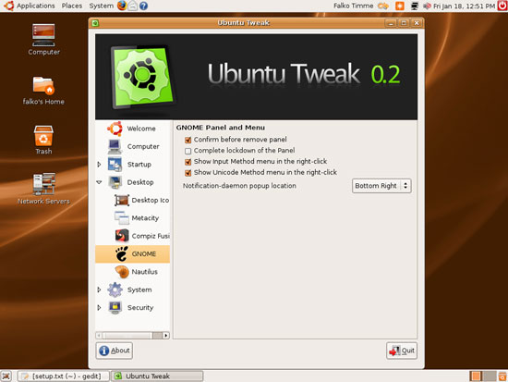Toggle Show Unicode Method menu checkbox

click(x=187, y=173)
